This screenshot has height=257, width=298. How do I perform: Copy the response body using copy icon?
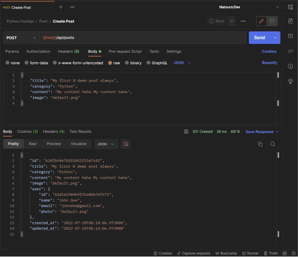260,144
